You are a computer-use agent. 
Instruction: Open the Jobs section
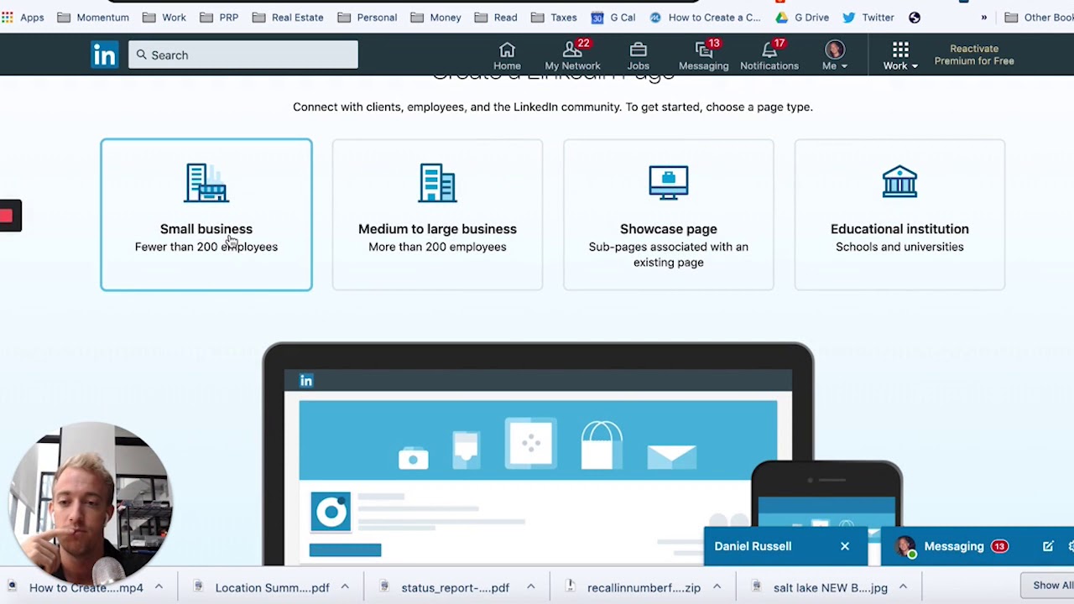click(x=638, y=56)
